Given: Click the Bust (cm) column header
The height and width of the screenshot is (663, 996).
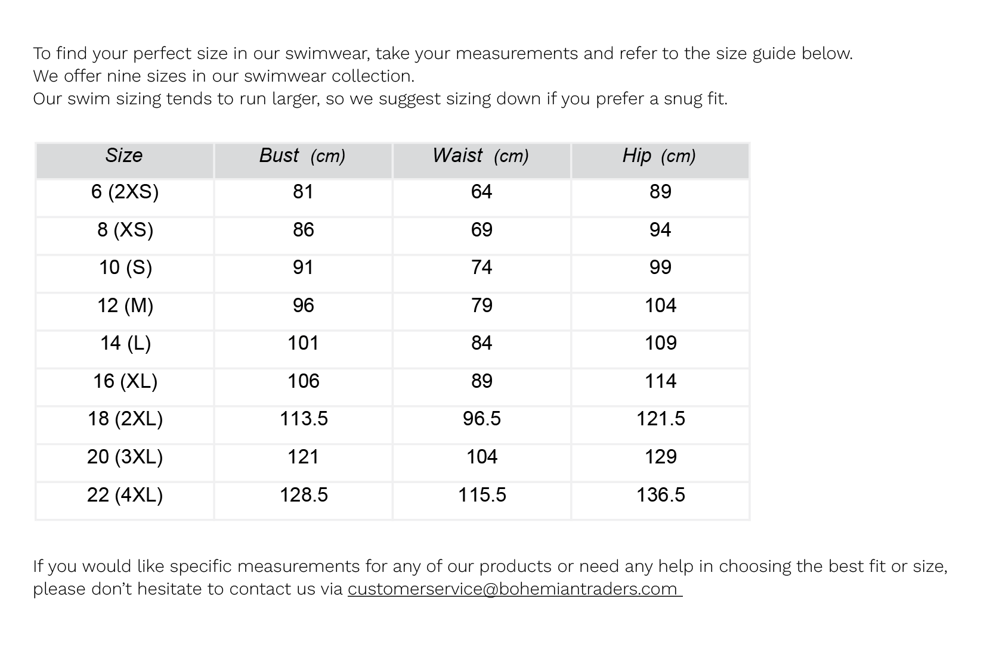Looking at the screenshot, I should (302, 156).
